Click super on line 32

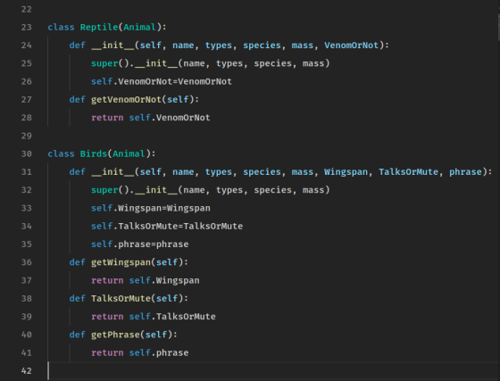tap(104, 190)
